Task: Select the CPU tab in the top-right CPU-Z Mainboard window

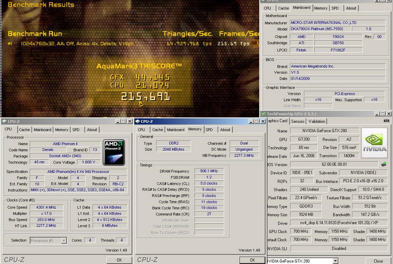Action: pyautogui.click(x=267, y=8)
